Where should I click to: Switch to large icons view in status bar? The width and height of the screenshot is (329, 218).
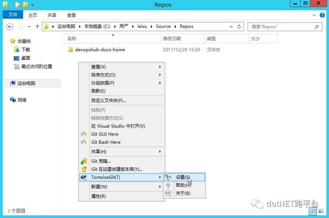321,211
